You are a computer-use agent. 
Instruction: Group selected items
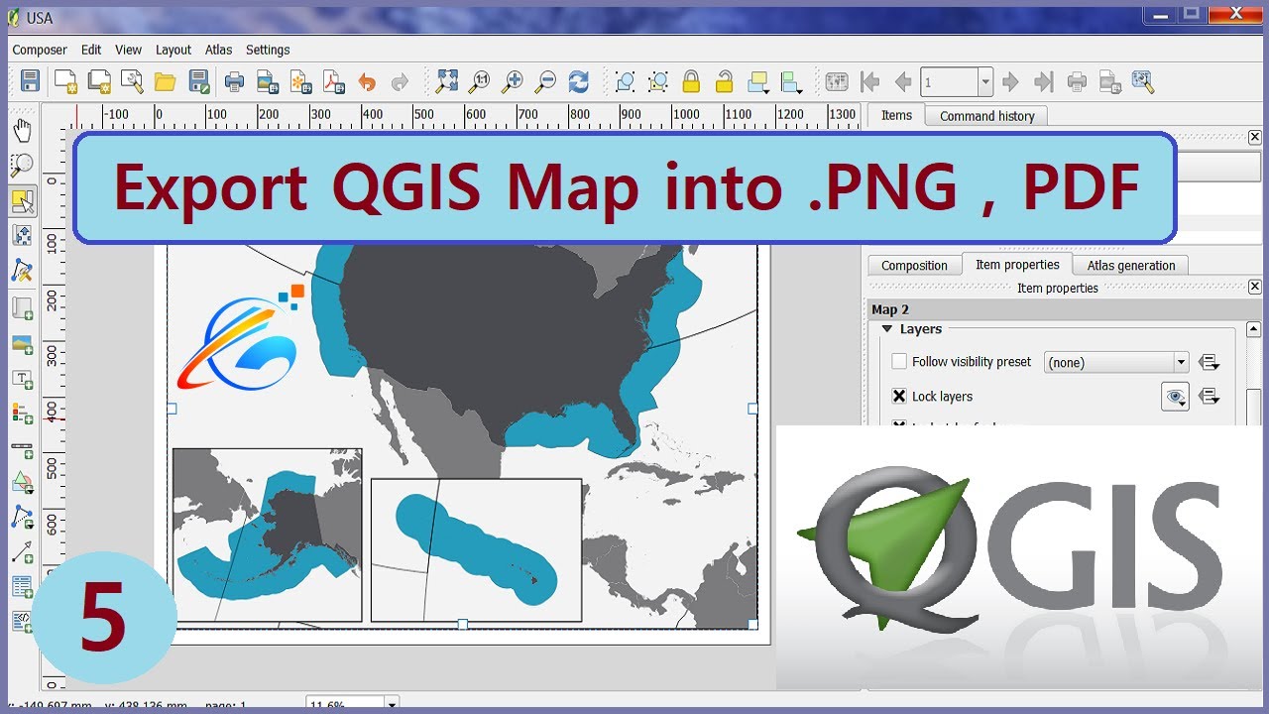click(625, 81)
